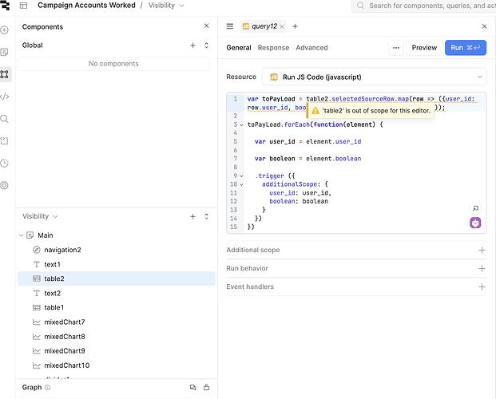The height and width of the screenshot is (399, 496).
Task: Click the Graph panel lock icon
Action: coord(207,387)
